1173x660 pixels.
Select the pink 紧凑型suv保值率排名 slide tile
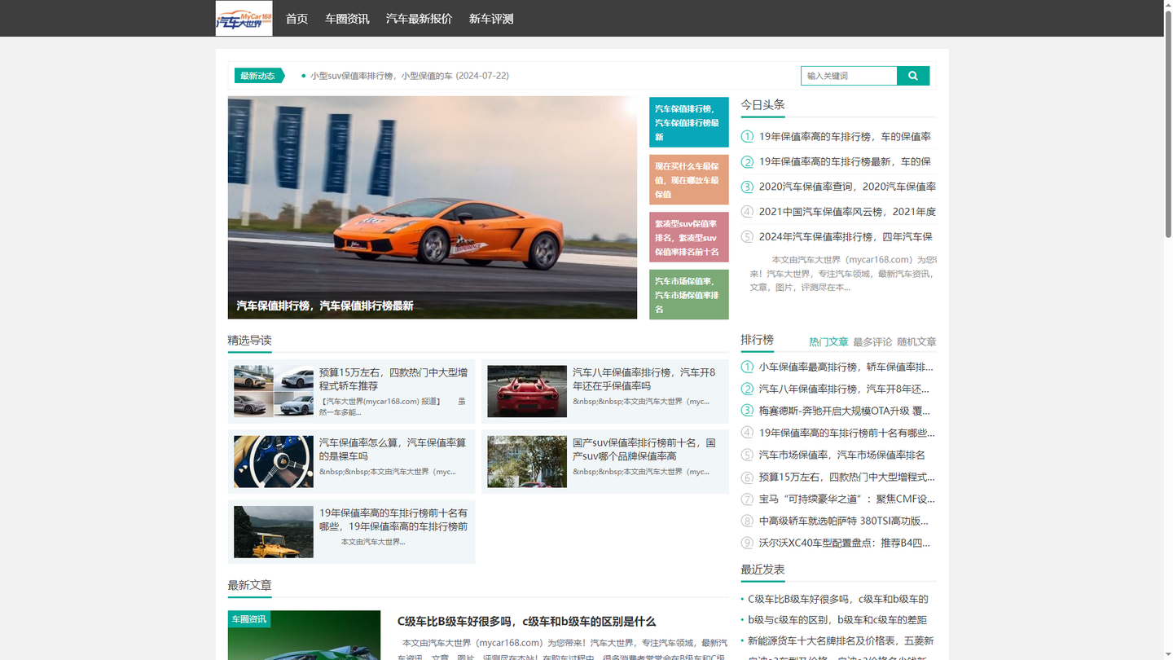[x=688, y=237]
